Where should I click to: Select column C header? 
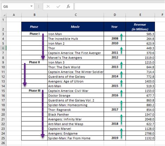tap(76, 15)
